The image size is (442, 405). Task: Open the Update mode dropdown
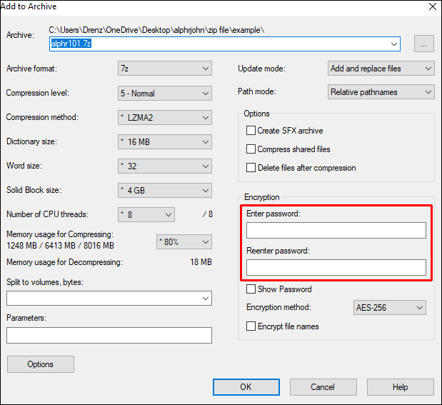tap(381, 69)
